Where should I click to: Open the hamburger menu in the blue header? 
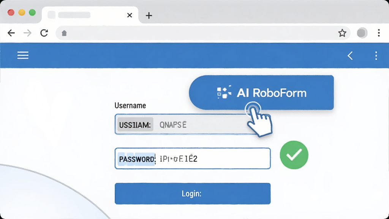[x=23, y=55]
